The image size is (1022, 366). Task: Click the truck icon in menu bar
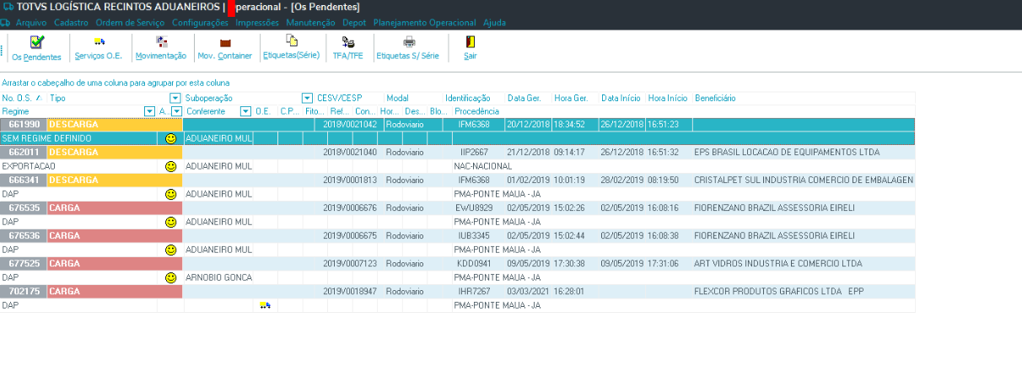(x=6, y=23)
